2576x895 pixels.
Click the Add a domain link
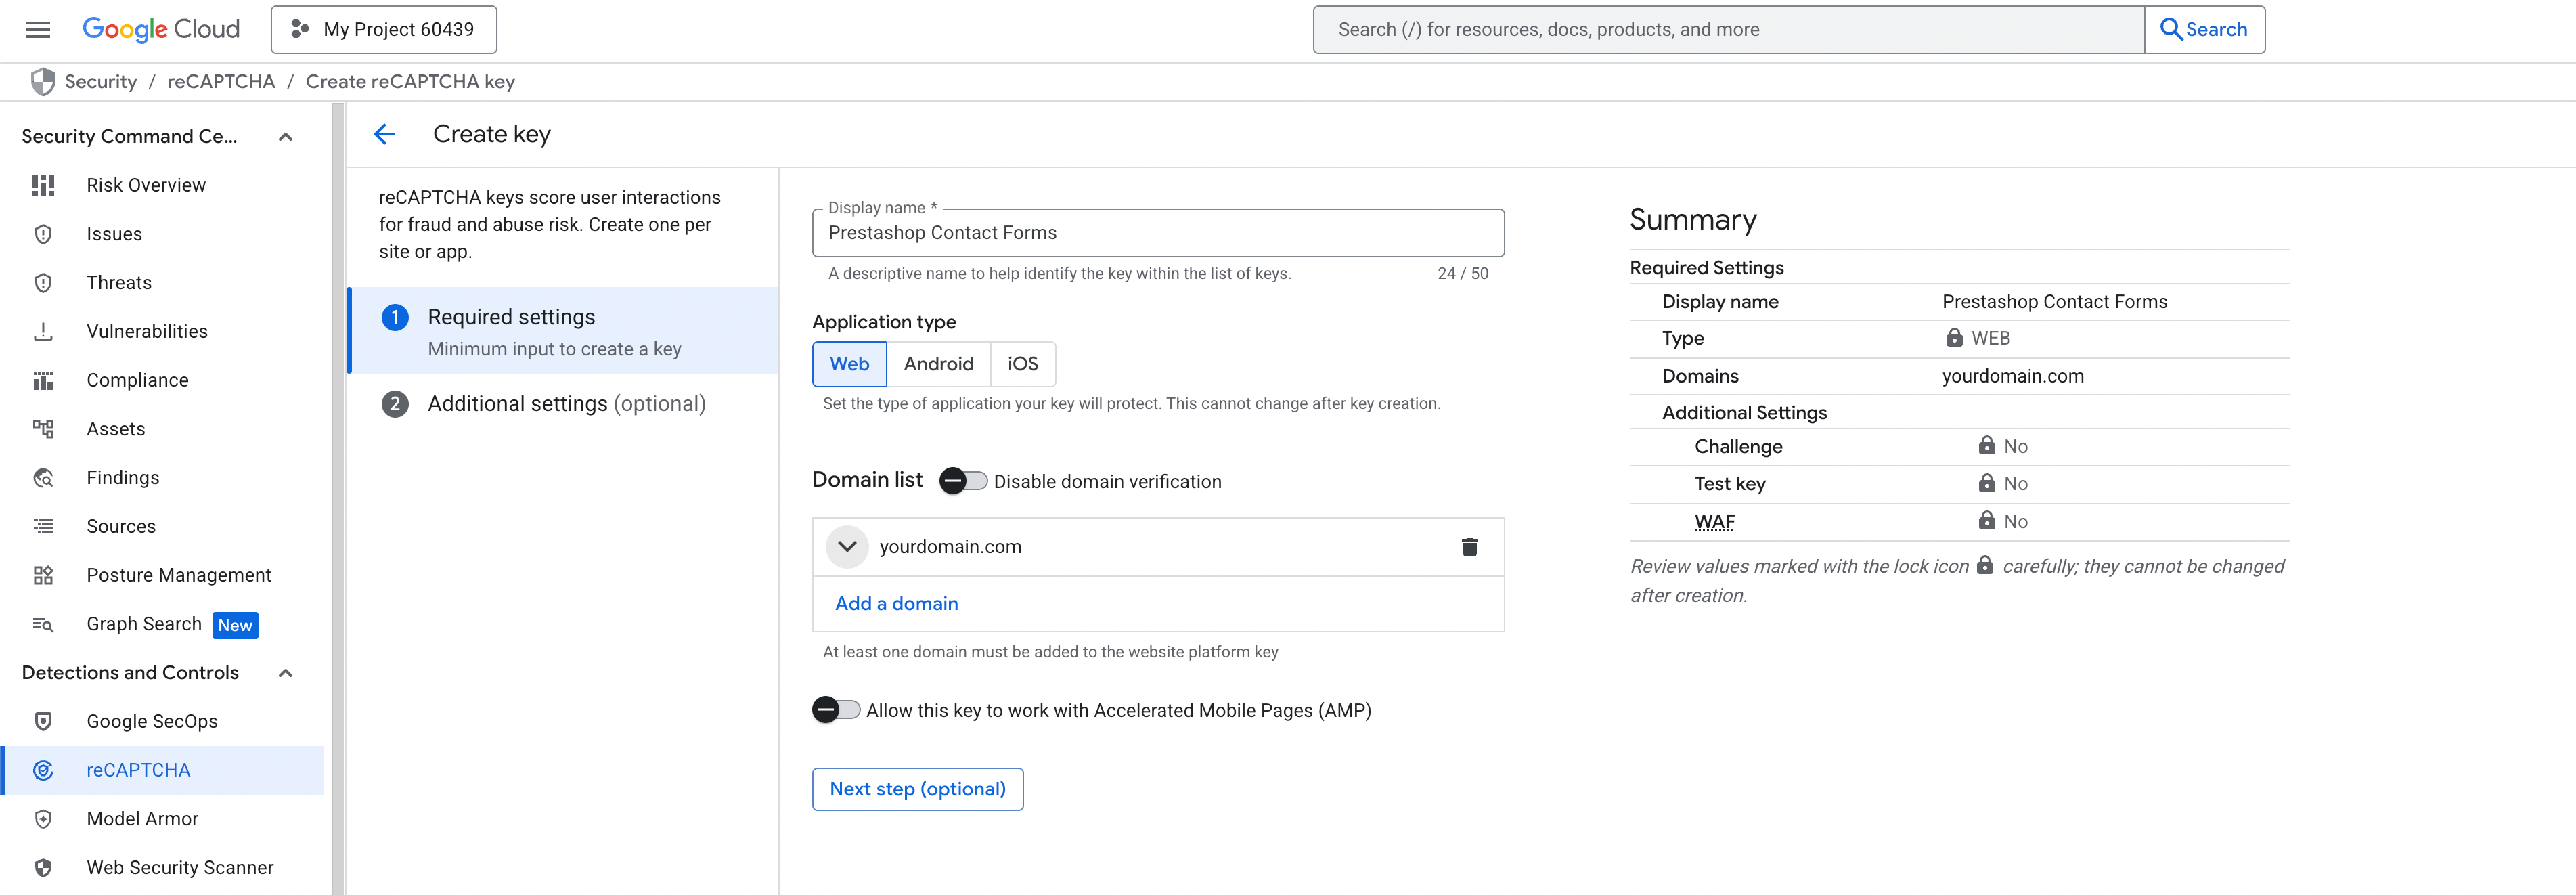click(x=896, y=603)
